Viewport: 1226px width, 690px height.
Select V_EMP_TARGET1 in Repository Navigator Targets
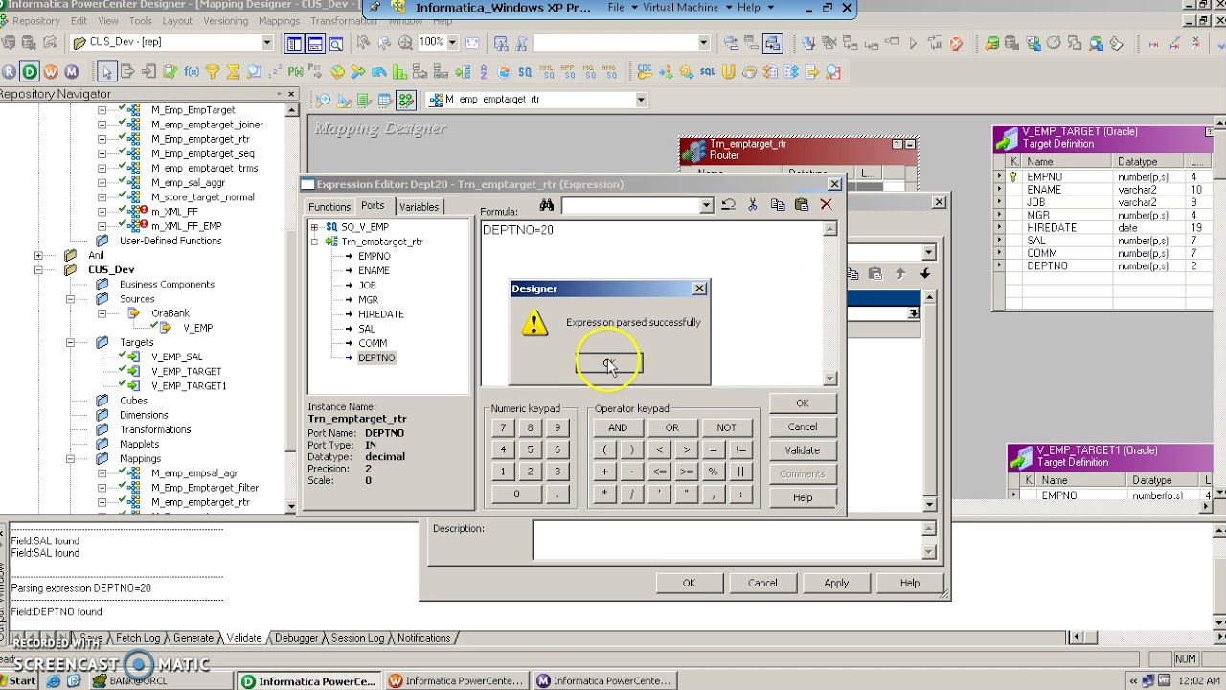coord(189,386)
